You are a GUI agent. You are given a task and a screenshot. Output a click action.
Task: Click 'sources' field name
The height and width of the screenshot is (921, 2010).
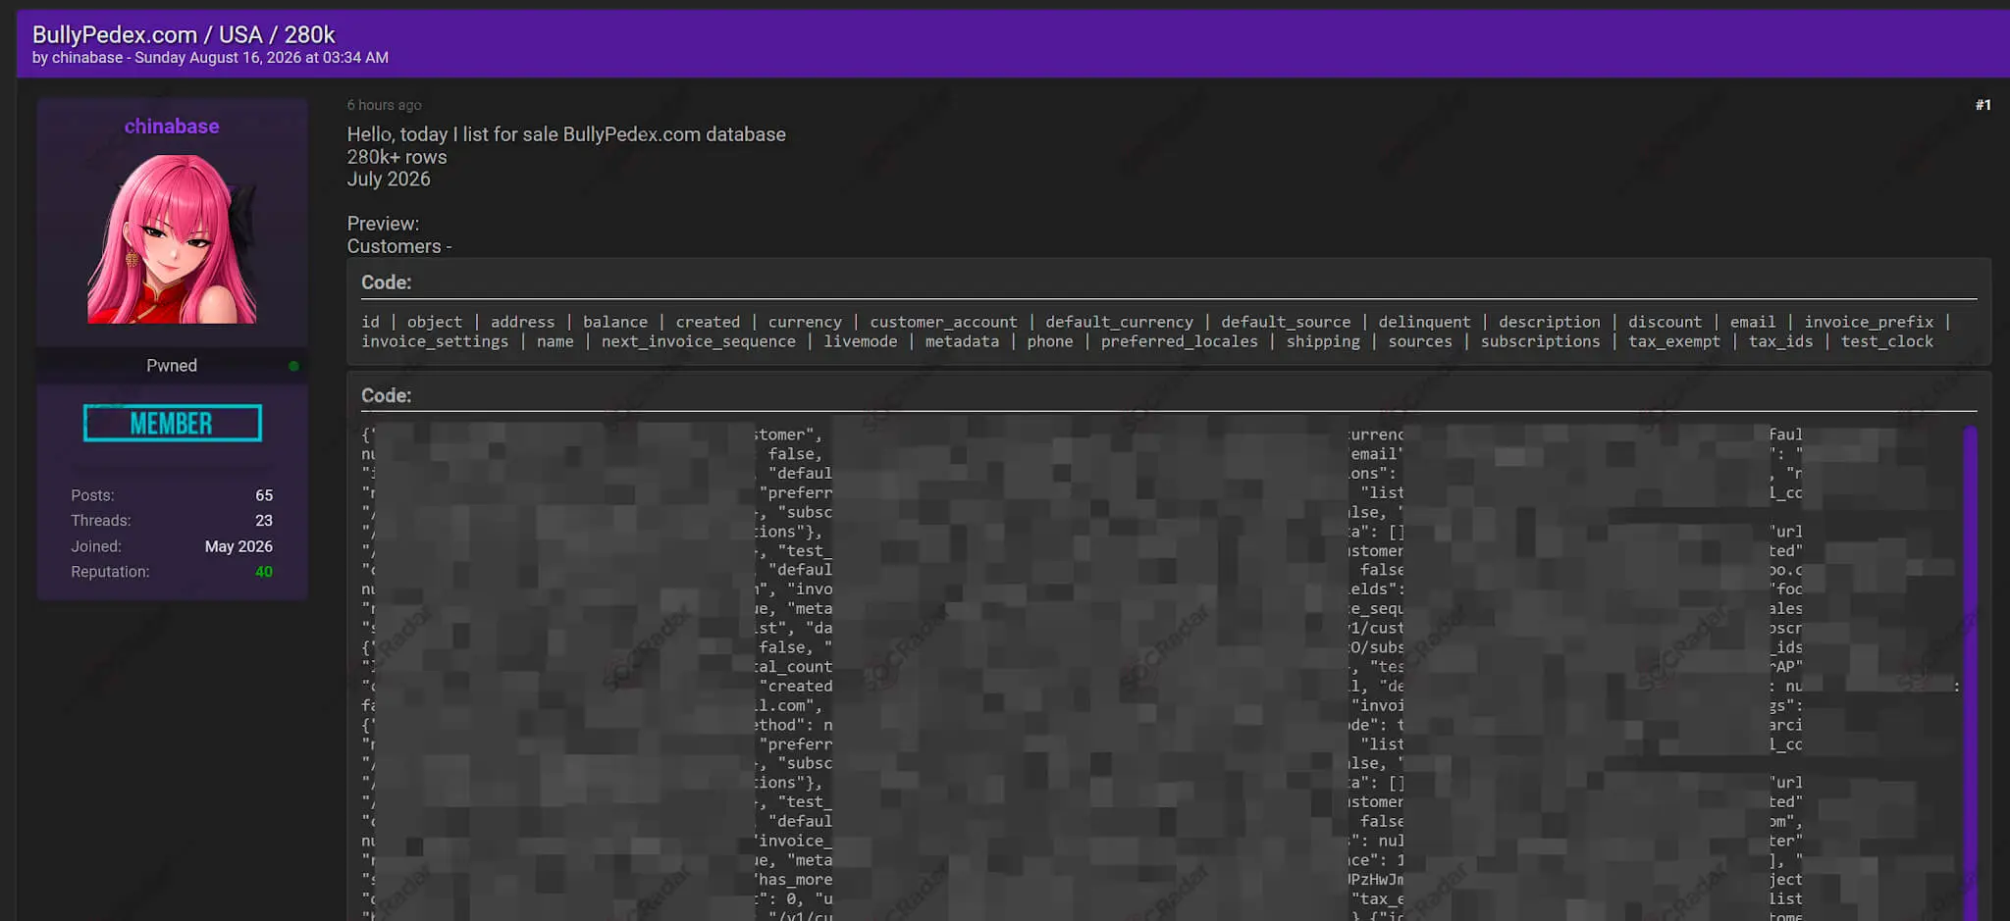(x=1420, y=341)
